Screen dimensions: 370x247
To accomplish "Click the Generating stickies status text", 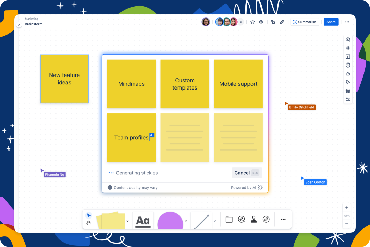I will (x=137, y=173).
